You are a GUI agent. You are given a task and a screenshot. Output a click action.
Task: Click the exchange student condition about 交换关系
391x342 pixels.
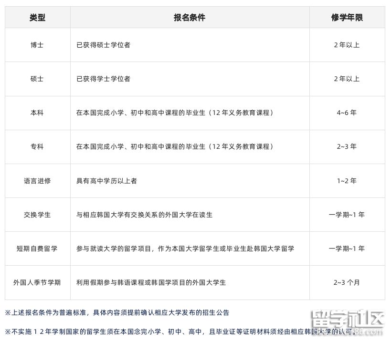(x=144, y=215)
